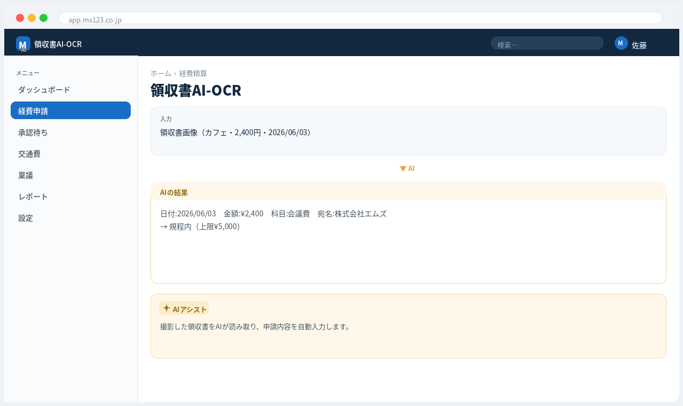Image resolution: width=683 pixels, height=406 pixels.
Task: Click 金額:¥2,400 in the result
Action: (243, 214)
